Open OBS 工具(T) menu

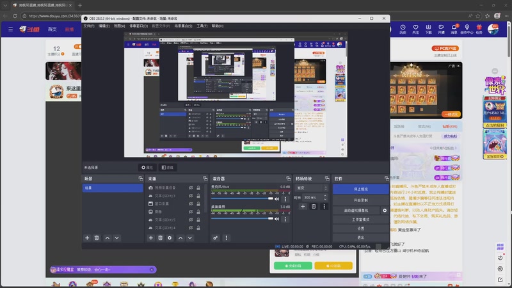coord(202,26)
